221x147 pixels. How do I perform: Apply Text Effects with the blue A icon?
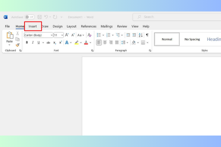pos(67,42)
